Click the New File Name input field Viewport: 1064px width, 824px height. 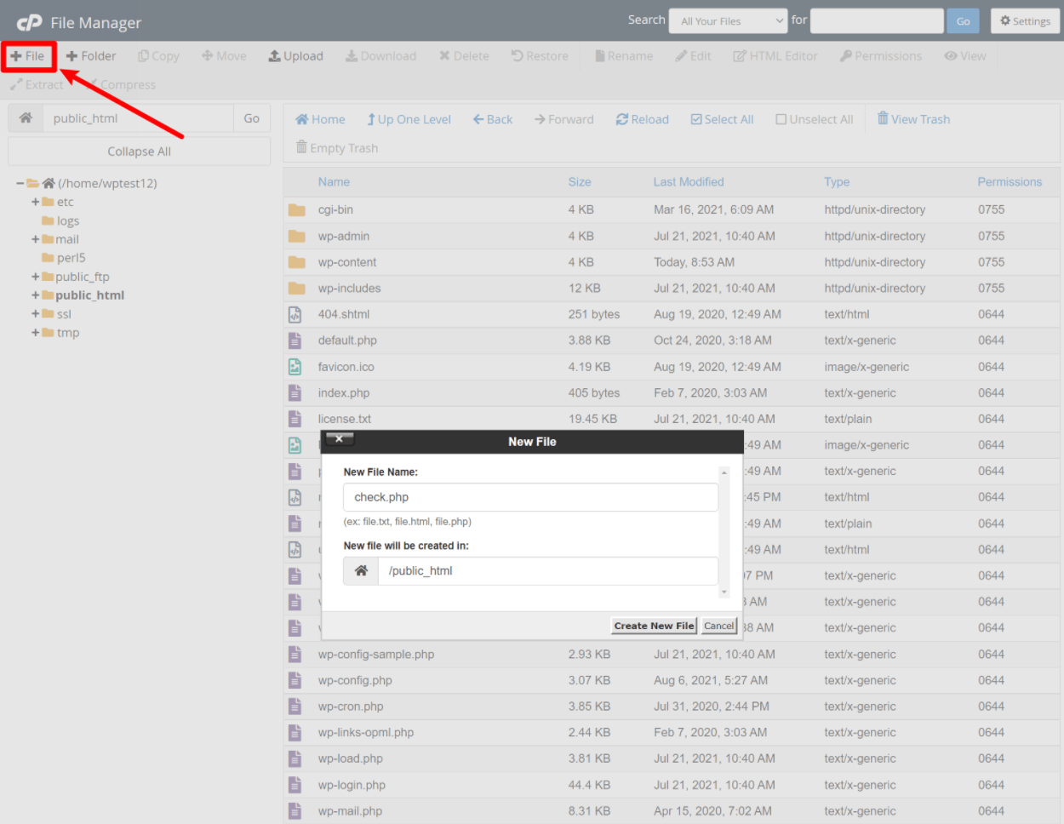click(x=530, y=497)
